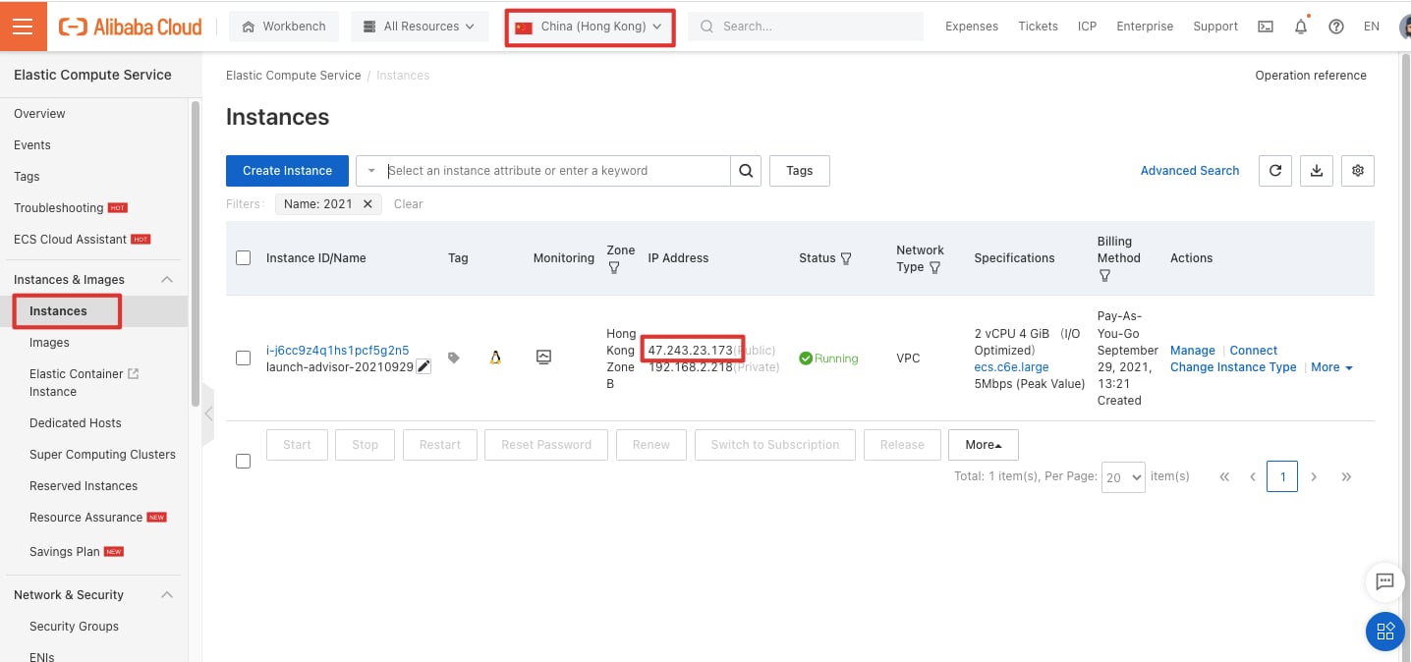Go to previous page arrow
The height and width of the screenshot is (662, 1411).
click(1253, 476)
